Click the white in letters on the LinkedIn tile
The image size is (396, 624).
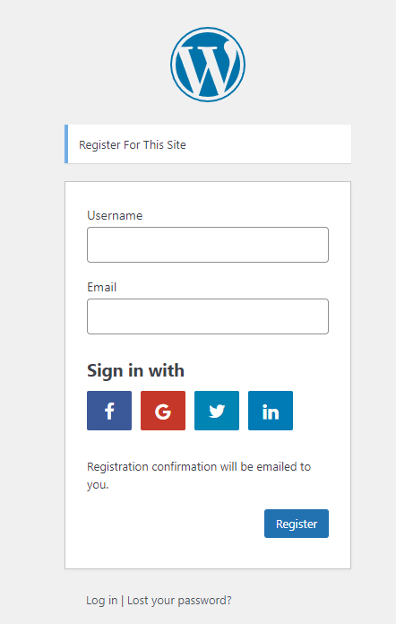tap(271, 412)
